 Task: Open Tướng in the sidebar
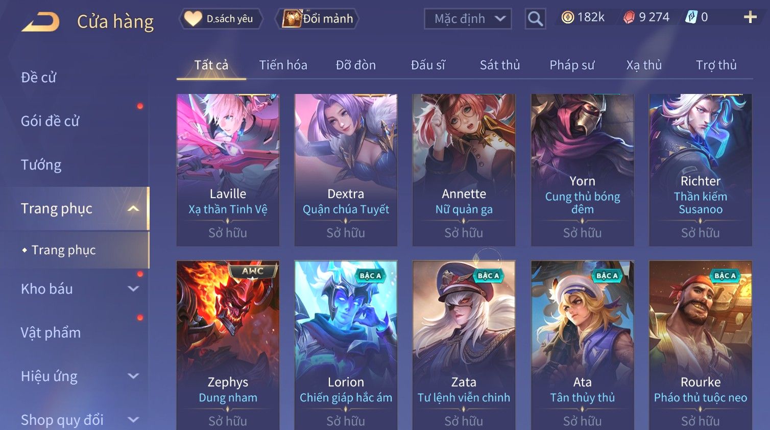pyautogui.click(x=41, y=165)
